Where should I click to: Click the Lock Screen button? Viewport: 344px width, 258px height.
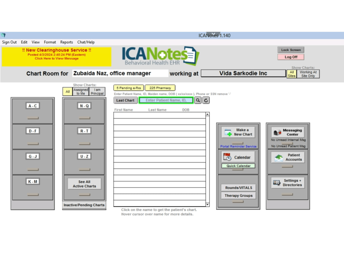tap(291, 50)
